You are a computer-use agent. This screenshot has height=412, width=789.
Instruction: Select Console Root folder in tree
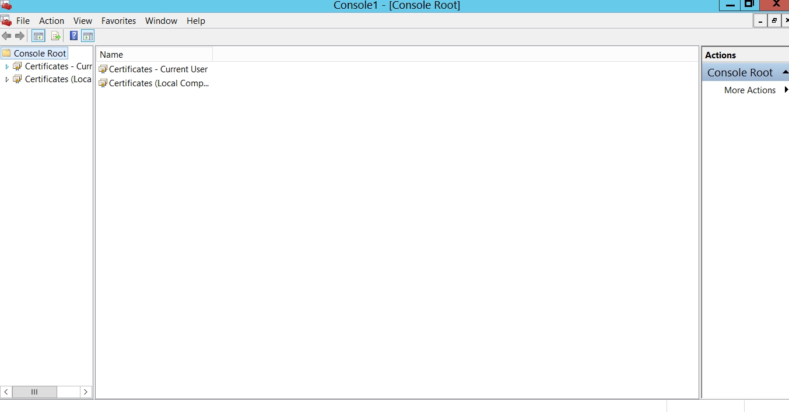[x=40, y=53]
